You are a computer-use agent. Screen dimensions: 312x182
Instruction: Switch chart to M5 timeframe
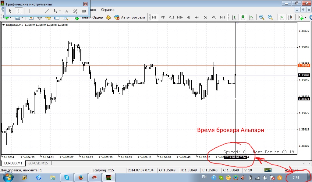163,17
